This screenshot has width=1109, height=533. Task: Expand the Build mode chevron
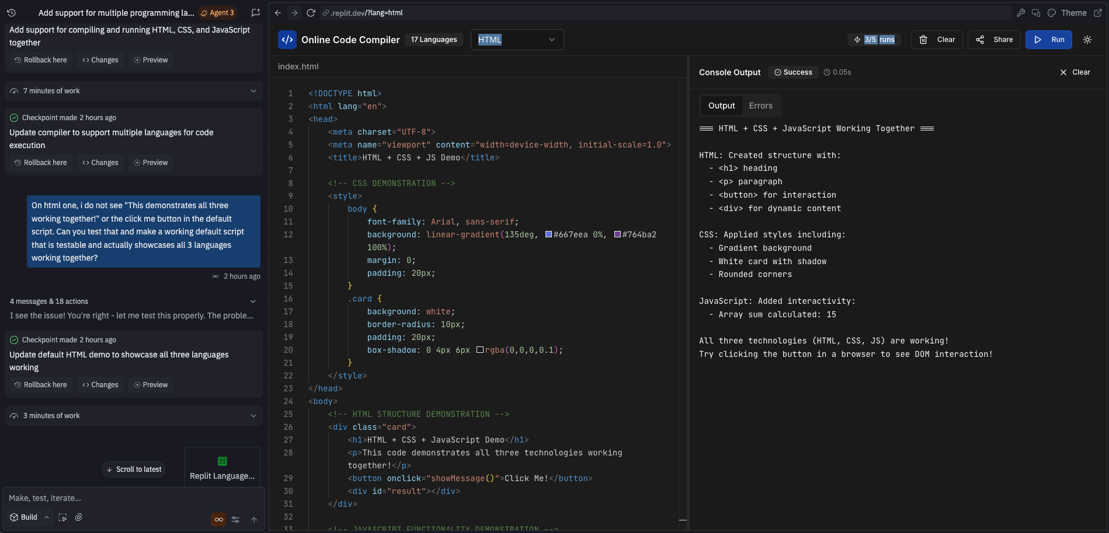[47, 517]
